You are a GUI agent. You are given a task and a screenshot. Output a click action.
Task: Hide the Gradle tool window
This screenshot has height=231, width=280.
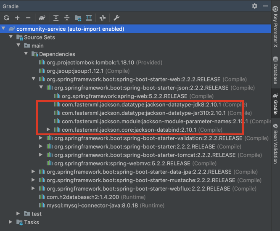pos(266,6)
